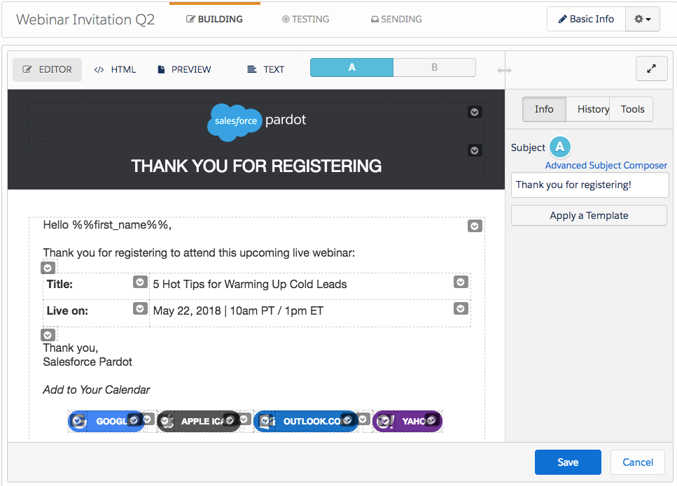Open the body text region dropdown arrow
Viewport: 677px width, 486px height.
point(475,226)
